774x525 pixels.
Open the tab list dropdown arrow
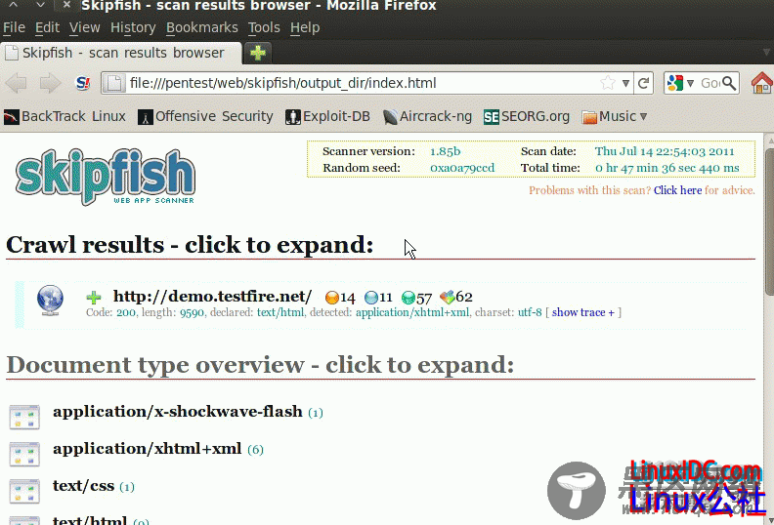click(766, 53)
